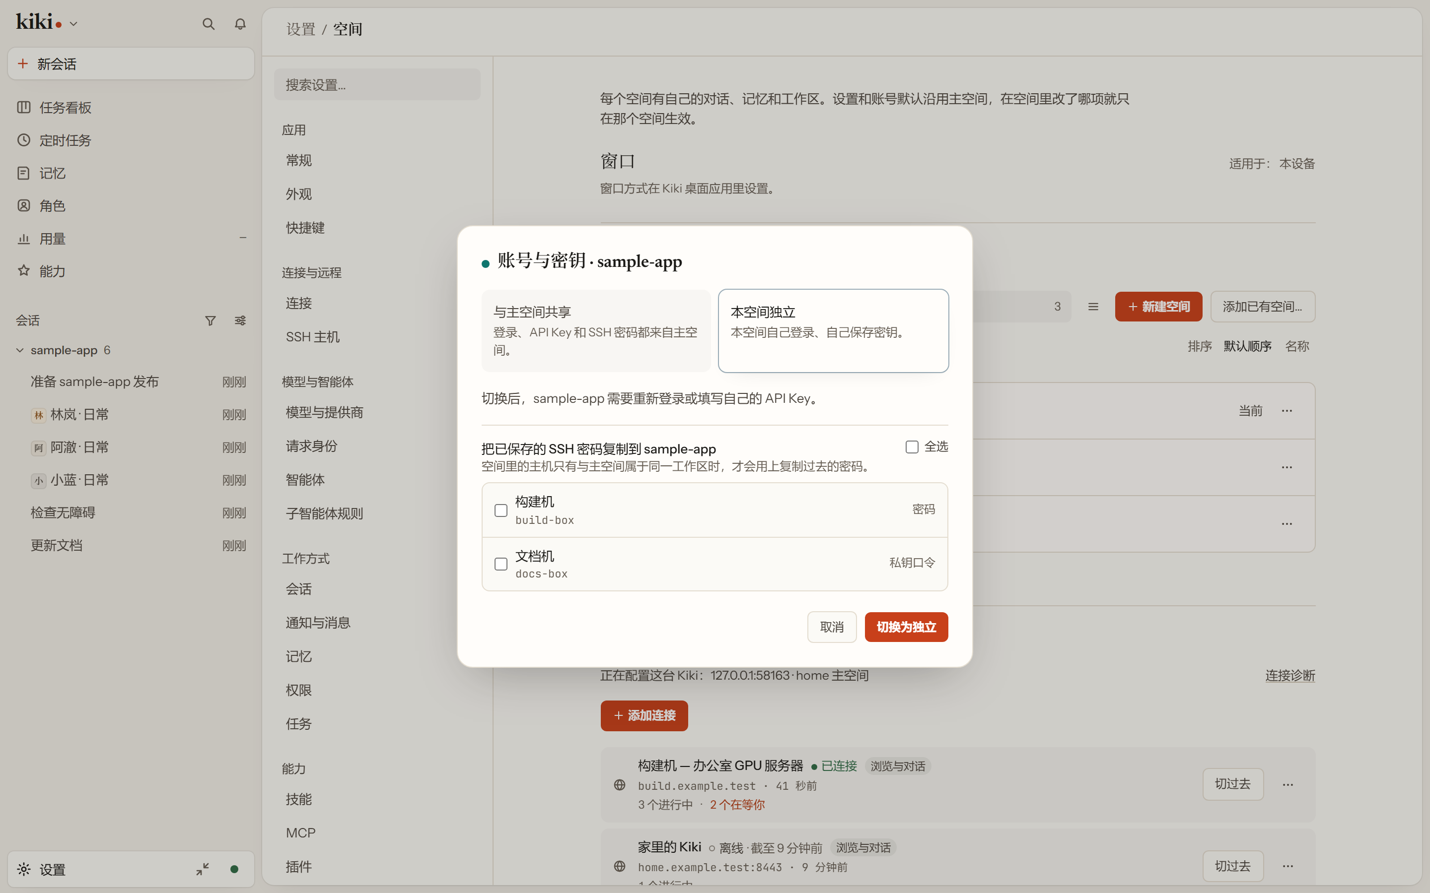The height and width of the screenshot is (893, 1430).
Task: Sort spaces by 默认顺序
Action: pos(1247,346)
